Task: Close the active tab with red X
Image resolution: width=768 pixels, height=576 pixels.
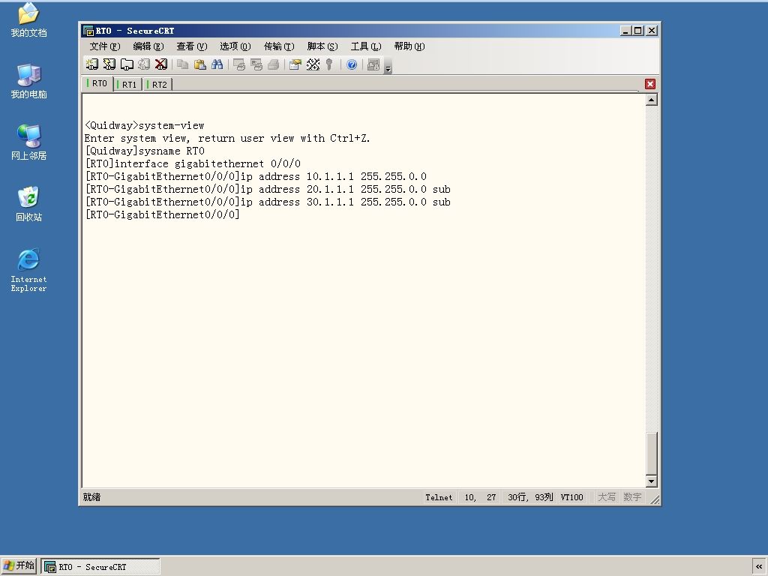Action: 650,84
